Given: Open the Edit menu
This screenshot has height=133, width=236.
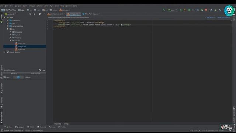Looking at the screenshot, I should point(6,6).
